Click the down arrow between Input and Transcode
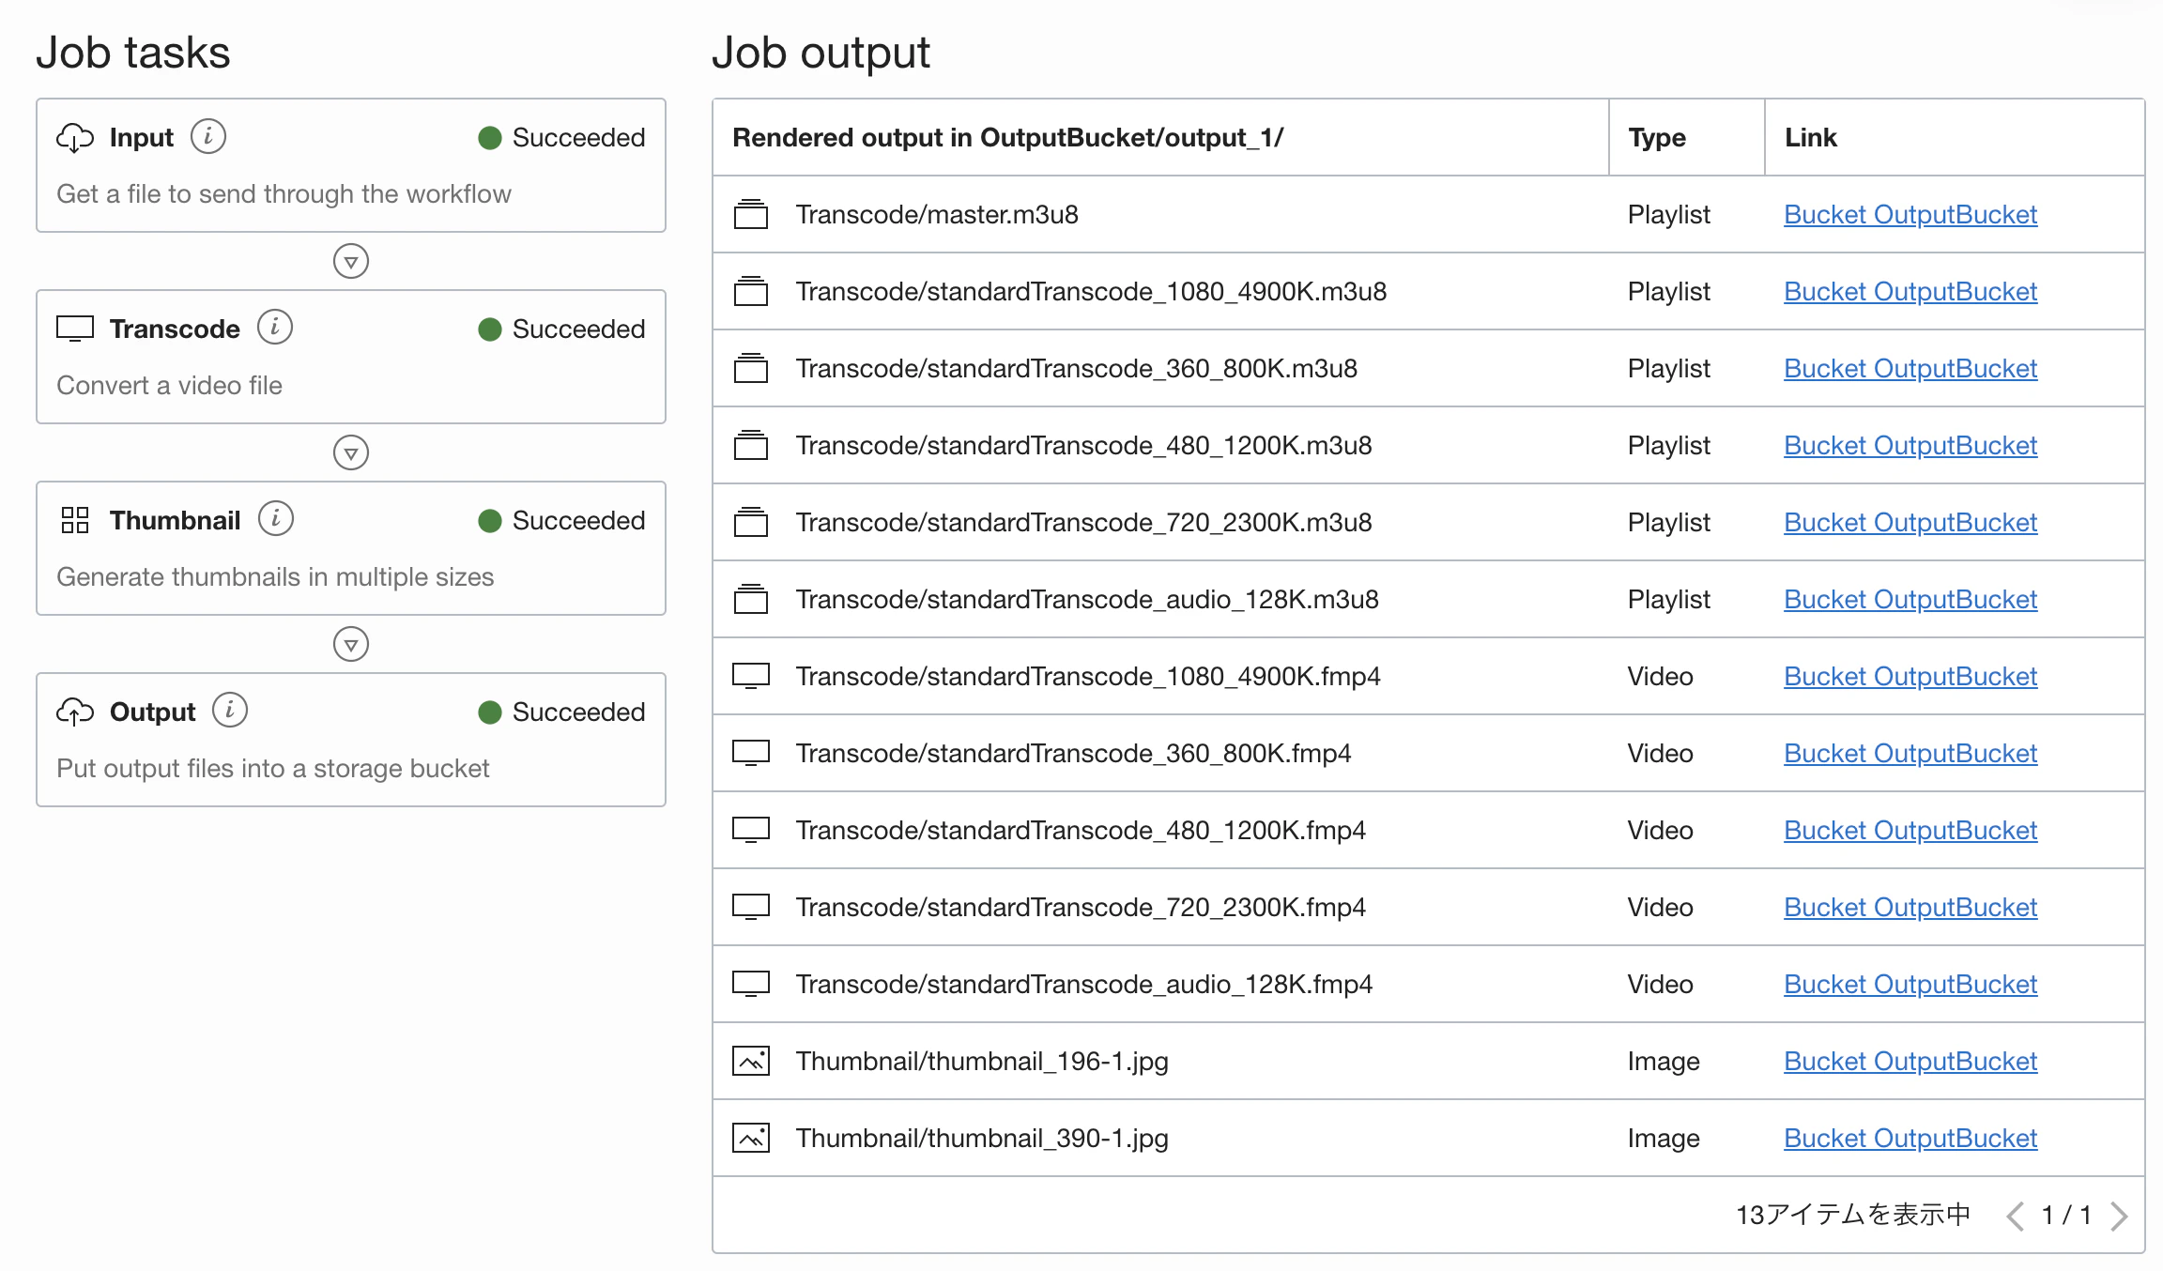The image size is (2163, 1271). (351, 261)
